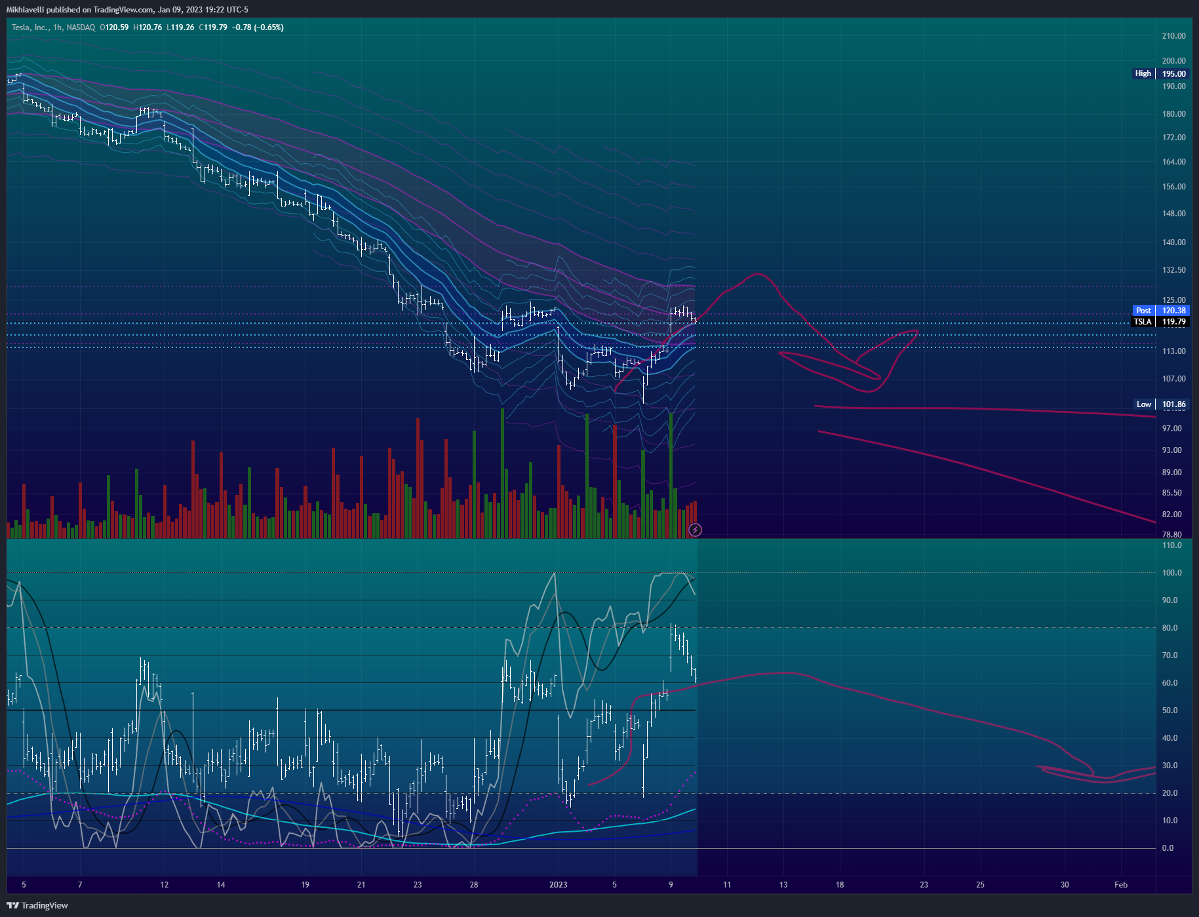The width and height of the screenshot is (1199, 917).
Task: Click the TradingView logo at bottom left
Action: 37,905
